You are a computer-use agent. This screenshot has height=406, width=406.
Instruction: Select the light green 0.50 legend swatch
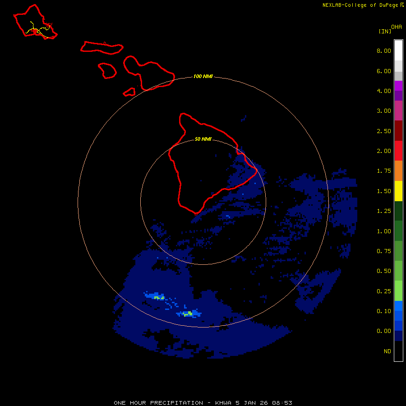(398, 271)
